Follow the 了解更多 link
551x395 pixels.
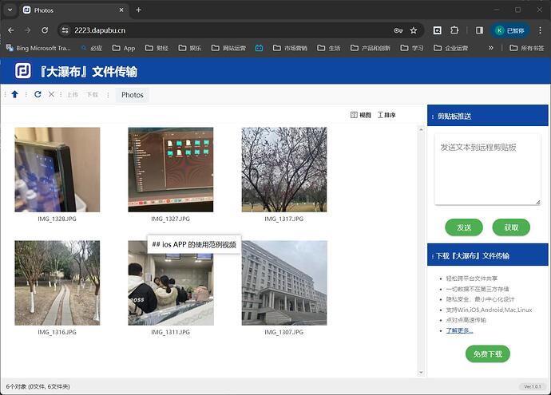click(x=459, y=330)
